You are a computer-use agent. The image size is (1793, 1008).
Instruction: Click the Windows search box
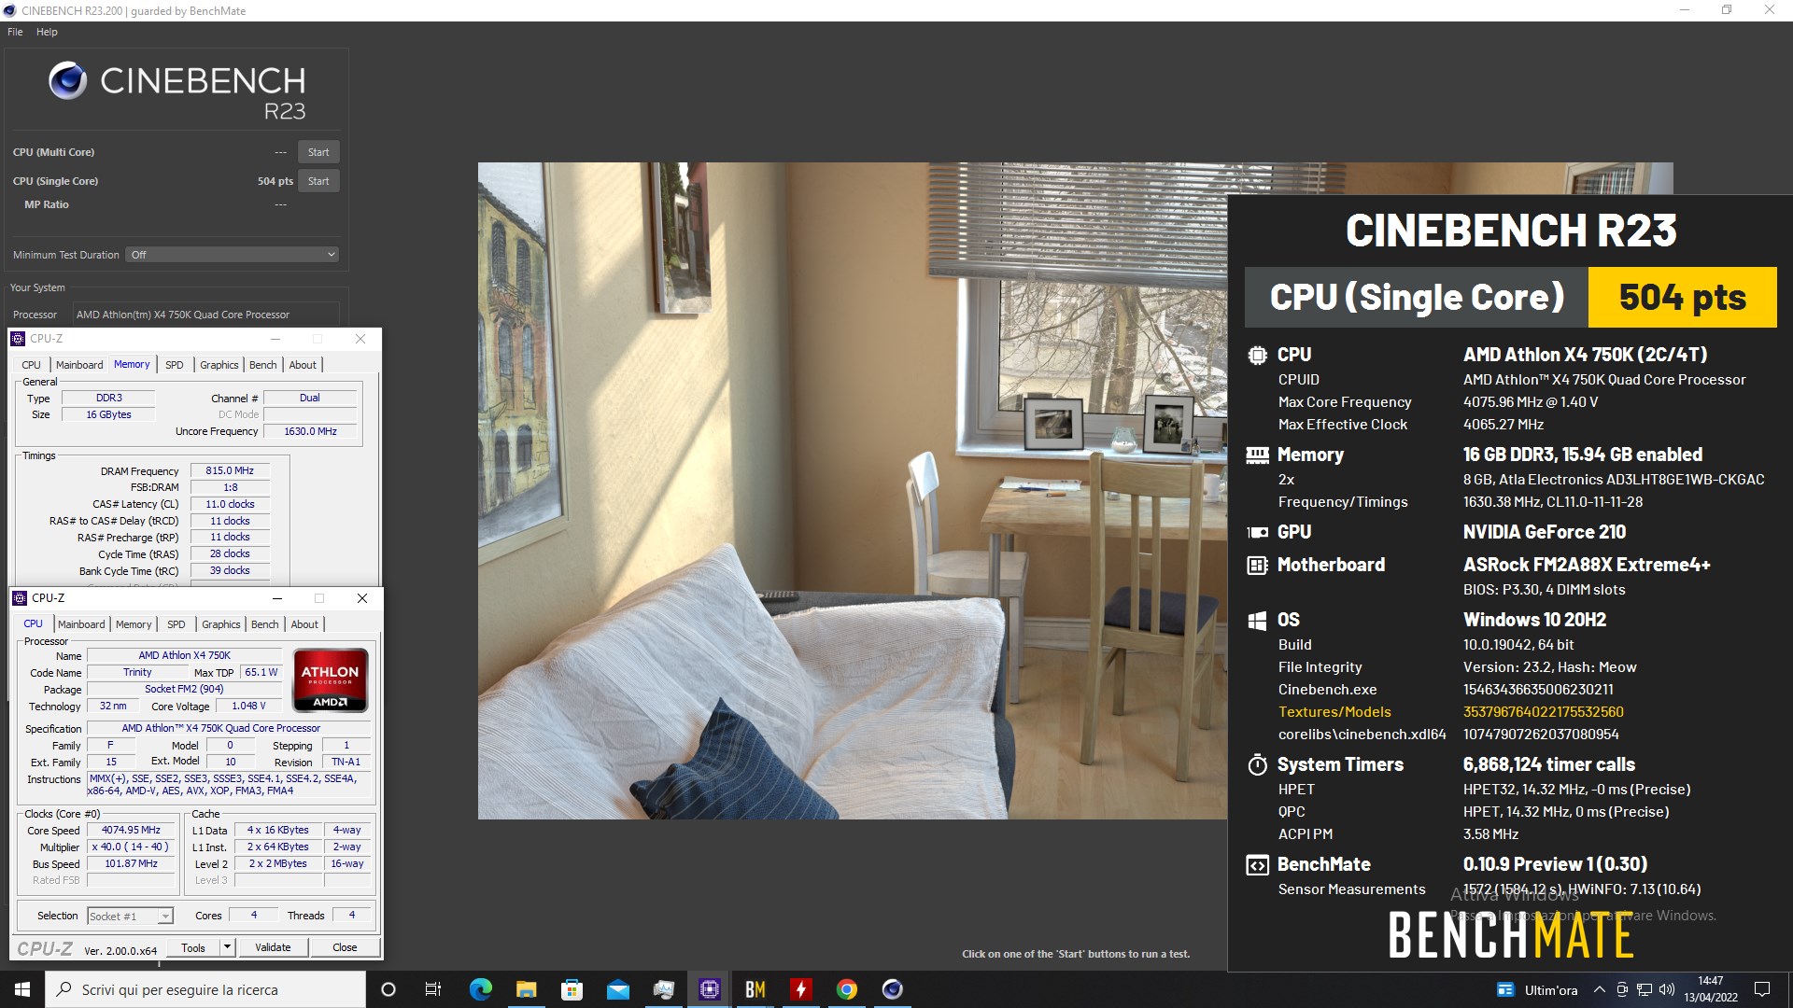click(x=205, y=989)
